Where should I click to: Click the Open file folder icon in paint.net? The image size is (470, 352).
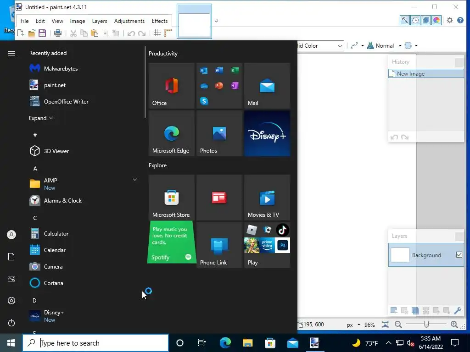32,33
